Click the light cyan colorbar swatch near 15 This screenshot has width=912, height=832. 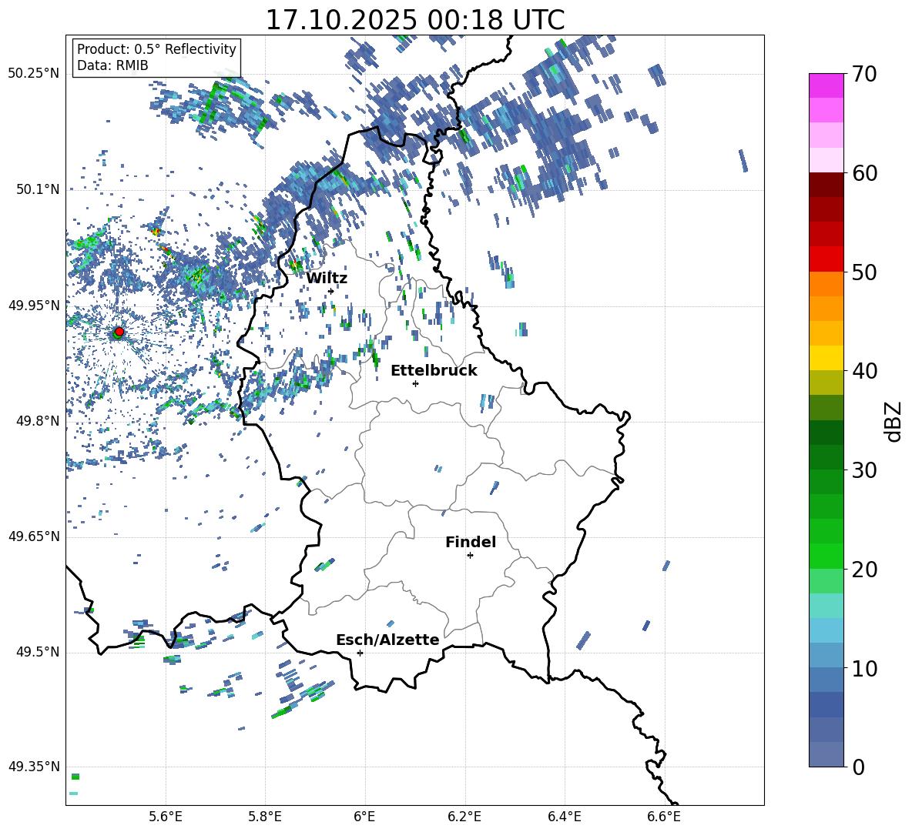point(826,606)
